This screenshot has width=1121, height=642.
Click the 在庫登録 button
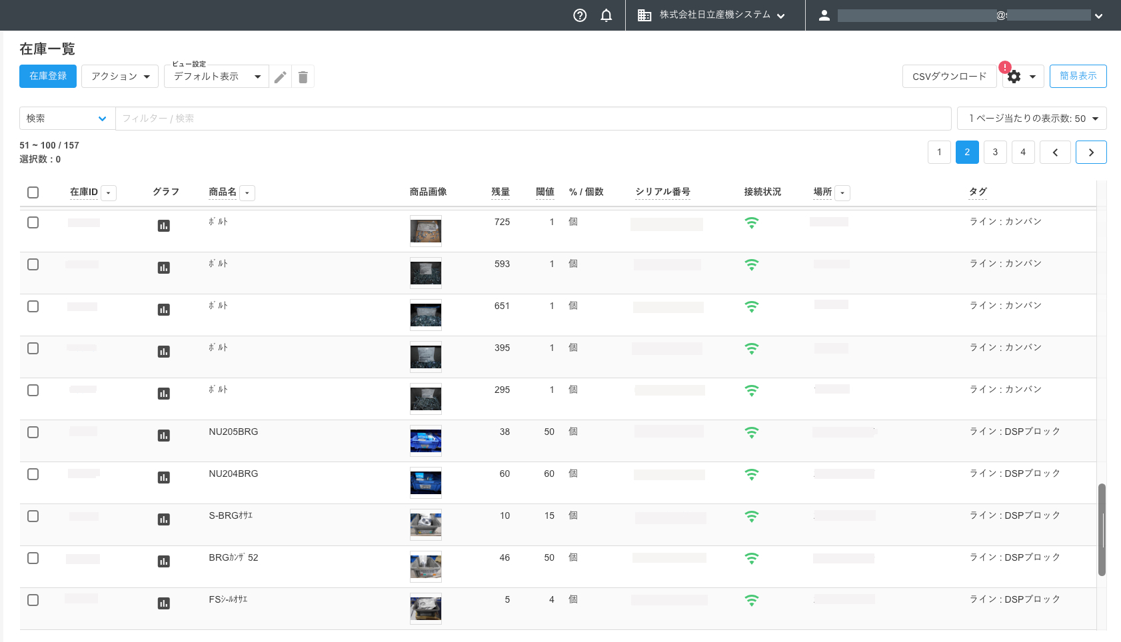(x=48, y=76)
